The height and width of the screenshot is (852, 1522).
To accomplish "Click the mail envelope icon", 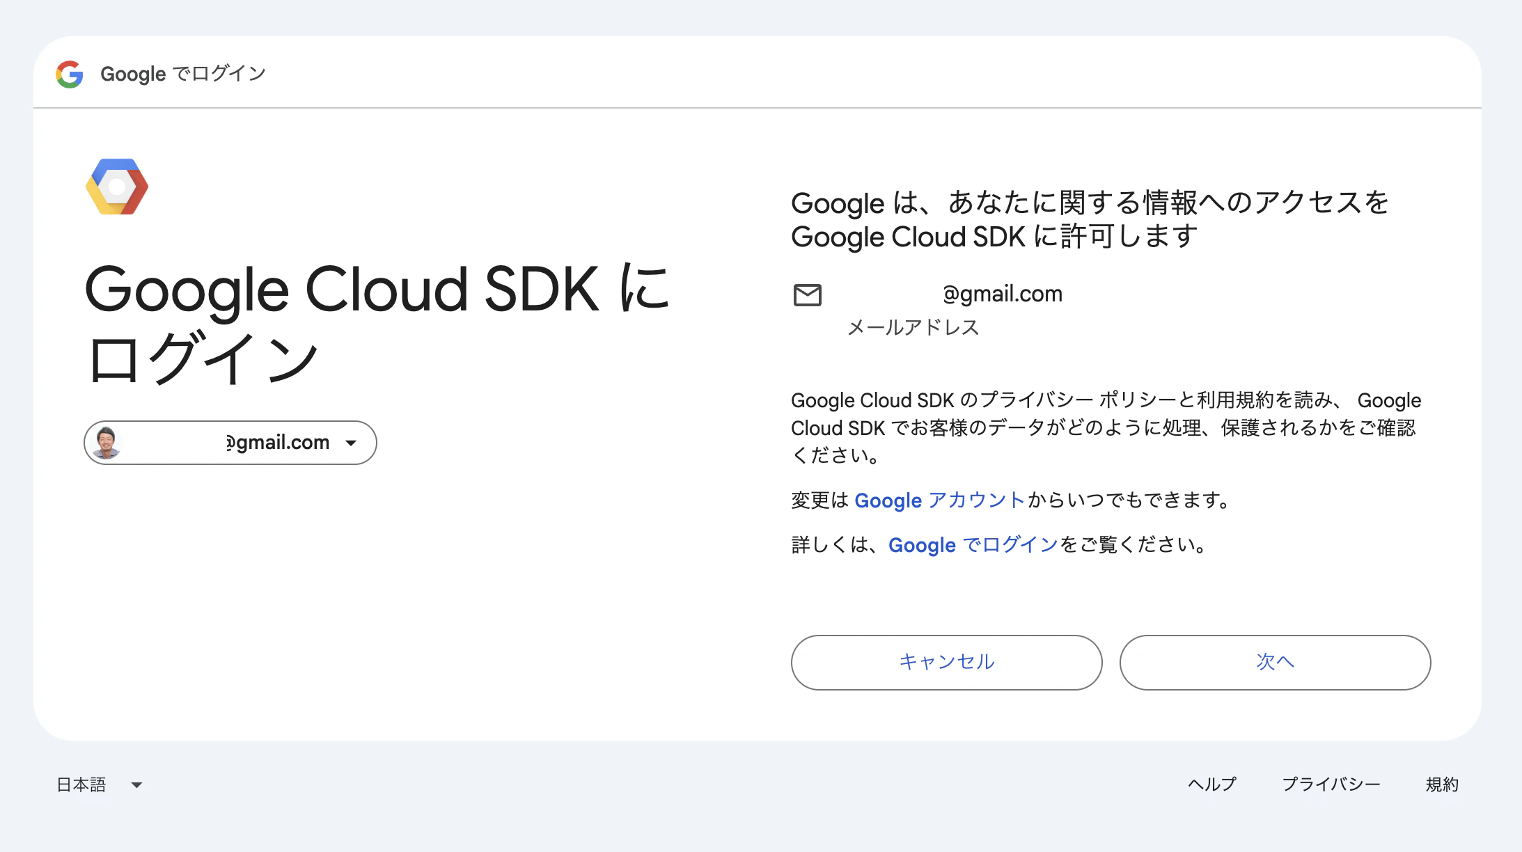I will coord(808,295).
